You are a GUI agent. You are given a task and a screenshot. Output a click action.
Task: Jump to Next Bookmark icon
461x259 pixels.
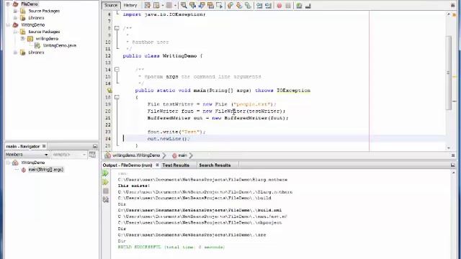[239, 5]
